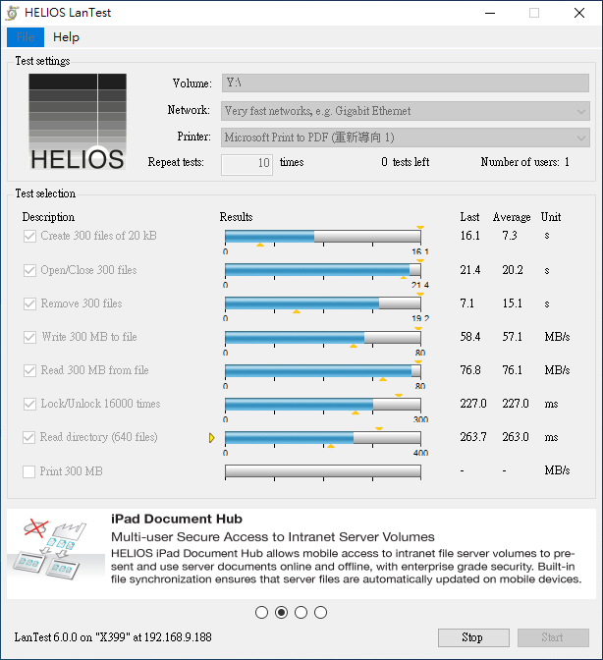
Task: Click the Number of users label
Action: (525, 162)
